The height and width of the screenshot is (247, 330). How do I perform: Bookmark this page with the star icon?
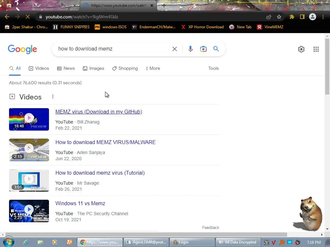[279, 17]
